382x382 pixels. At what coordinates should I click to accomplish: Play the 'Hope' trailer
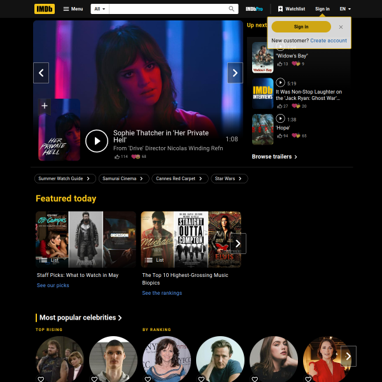[x=280, y=118]
